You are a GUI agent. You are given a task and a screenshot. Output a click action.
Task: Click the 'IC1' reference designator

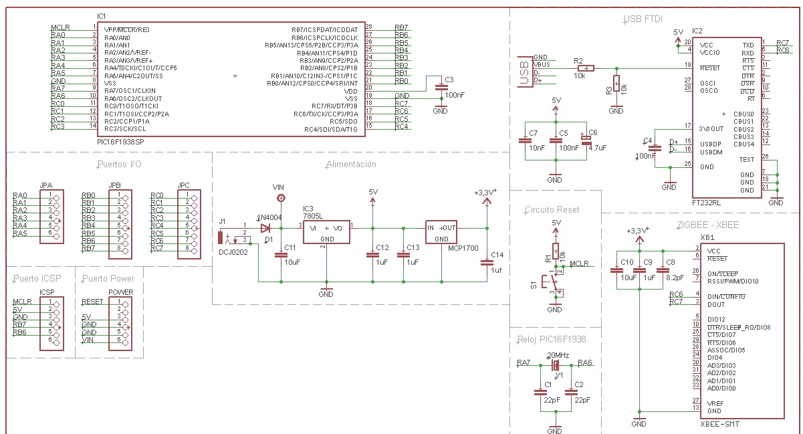[x=101, y=15]
